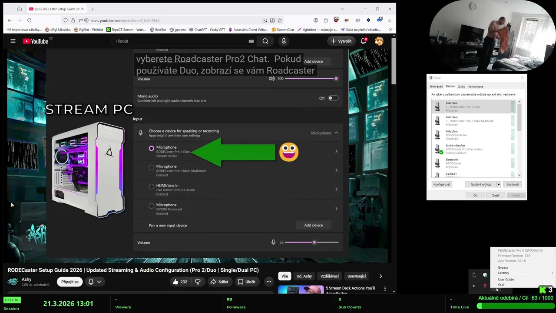Dislike the video with thumbs down

coord(198,282)
